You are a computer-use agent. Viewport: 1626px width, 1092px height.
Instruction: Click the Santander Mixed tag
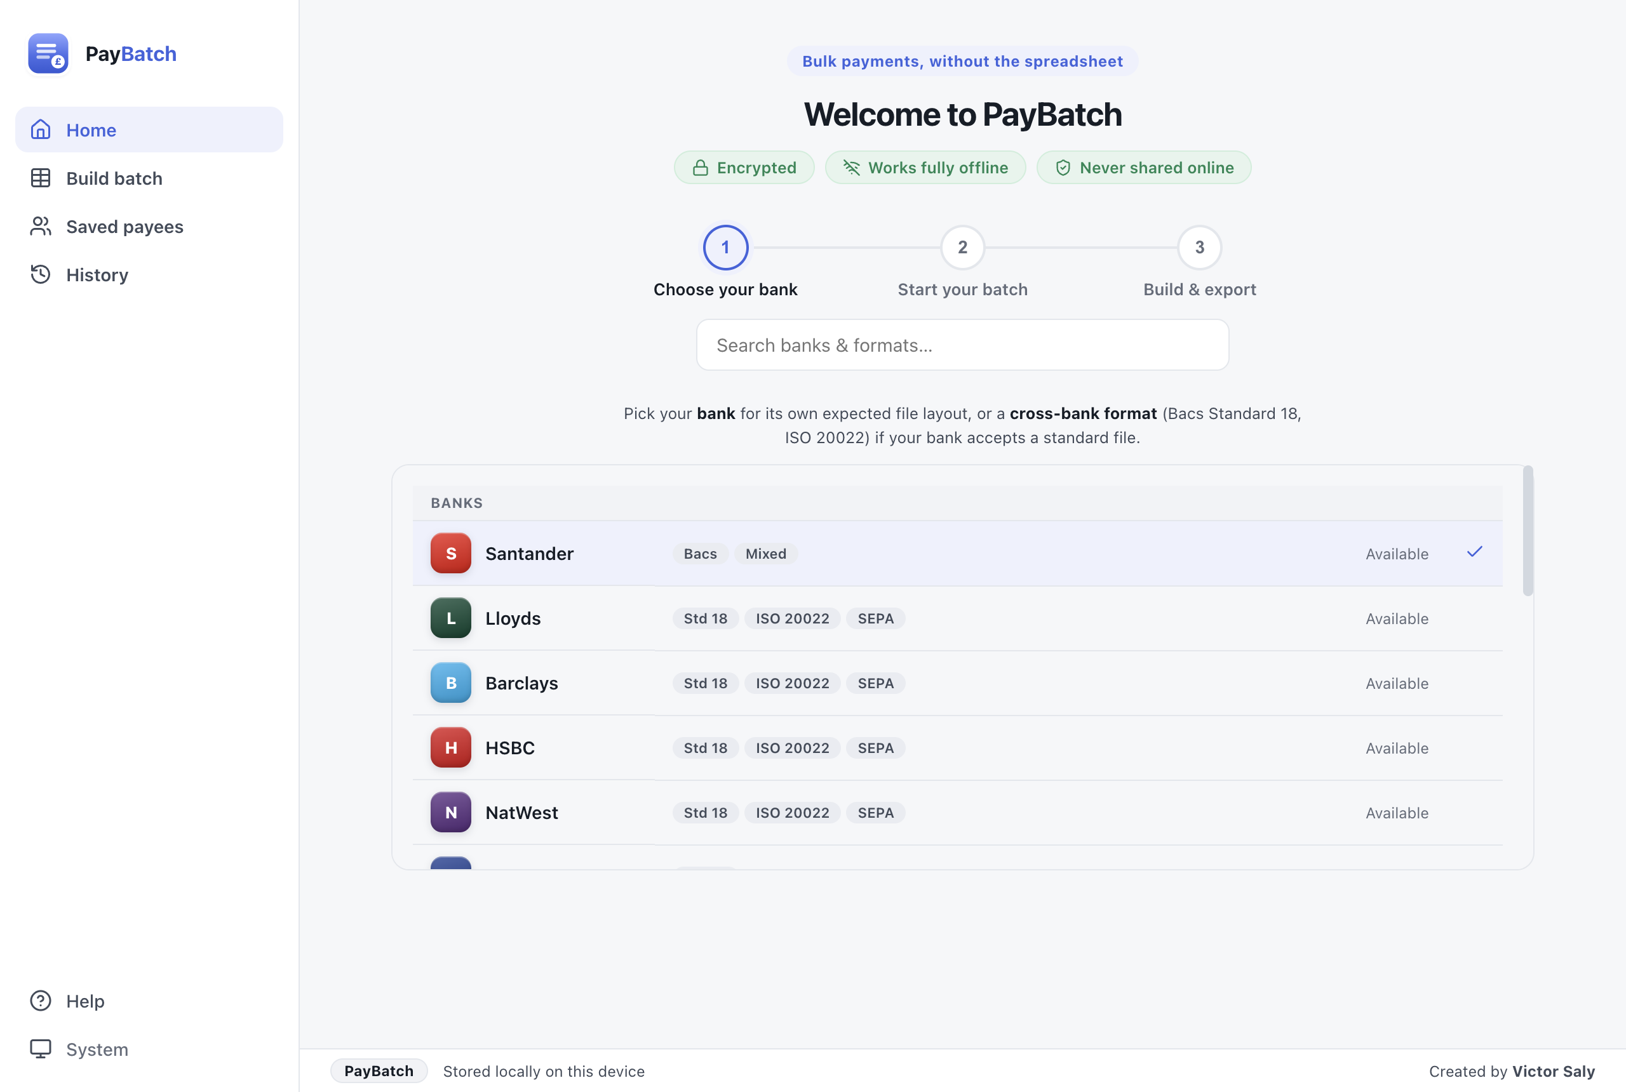[765, 554]
